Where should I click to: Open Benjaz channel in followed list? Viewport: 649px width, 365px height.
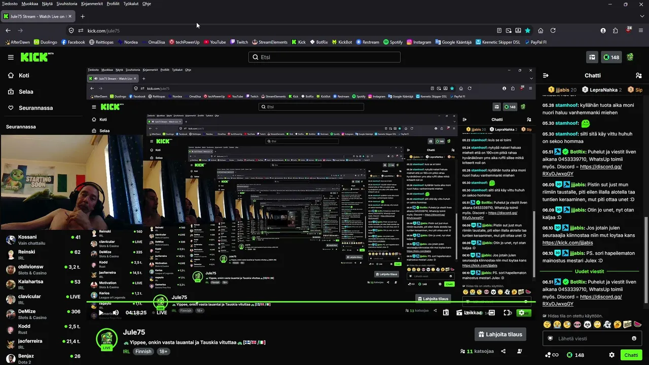click(x=43, y=359)
